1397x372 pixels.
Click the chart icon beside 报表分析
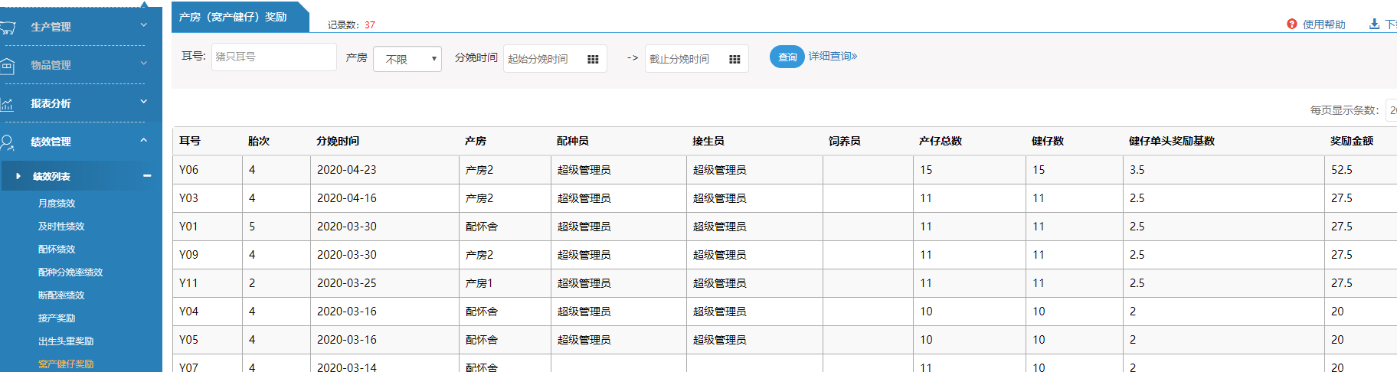click(x=8, y=104)
